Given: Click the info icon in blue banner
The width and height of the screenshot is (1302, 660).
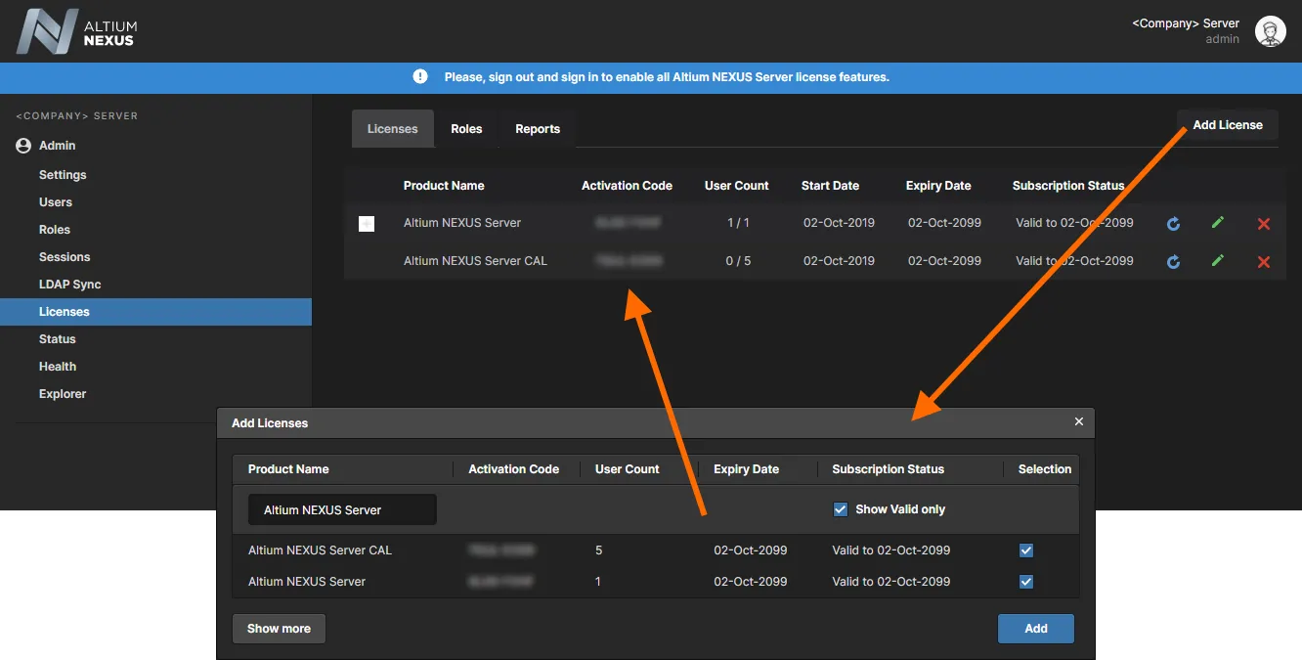Looking at the screenshot, I should click(x=420, y=76).
